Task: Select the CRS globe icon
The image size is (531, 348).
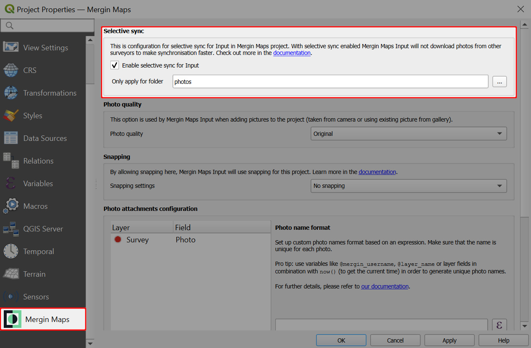Action: (x=11, y=70)
